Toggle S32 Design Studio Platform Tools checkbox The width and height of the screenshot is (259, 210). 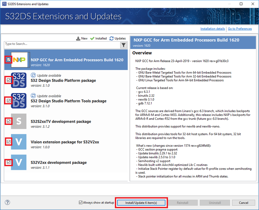point(9,101)
